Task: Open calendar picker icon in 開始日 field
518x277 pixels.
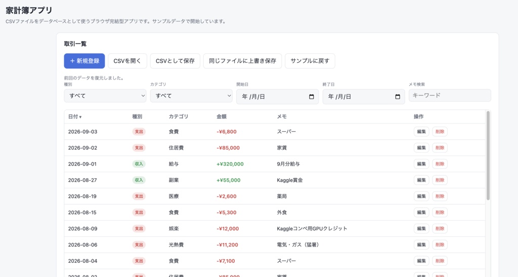Action: click(311, 97)
